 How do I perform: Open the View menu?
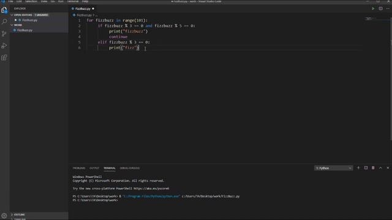[x=44, y=1]
